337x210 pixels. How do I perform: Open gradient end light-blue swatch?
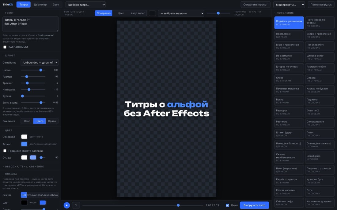pyautogui.click(x=33, y=157)
